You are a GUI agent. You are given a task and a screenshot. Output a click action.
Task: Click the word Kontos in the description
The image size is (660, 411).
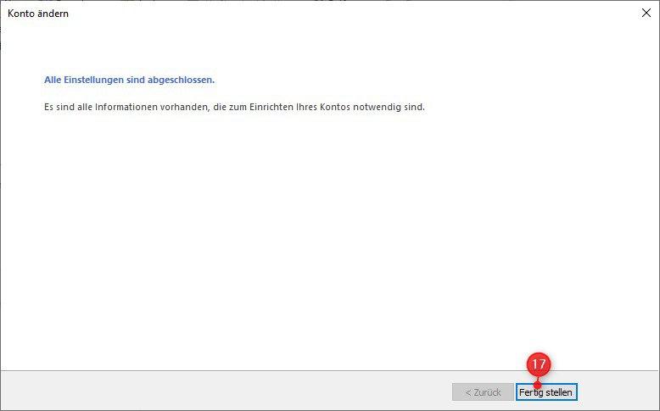tap(335, 107)
